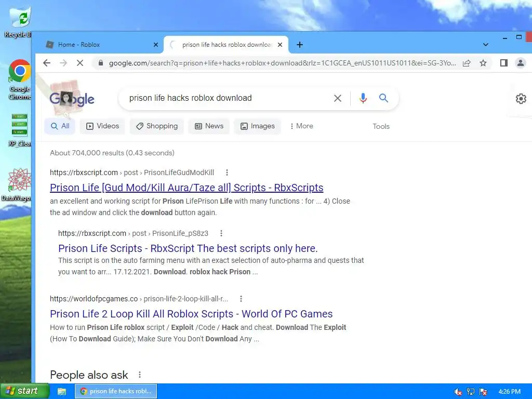532x399 pixels.
Task: Click the Chrome address bar URL
Action: click(282, 63)
